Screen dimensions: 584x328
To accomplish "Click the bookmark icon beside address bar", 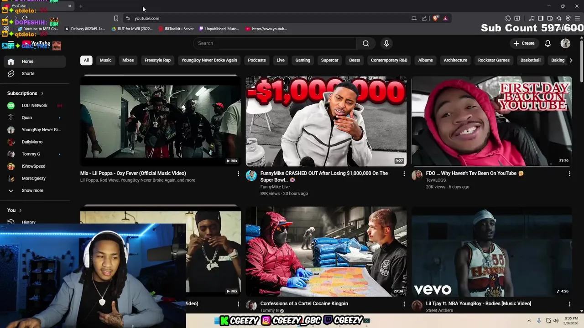I will (x=116, y=18).
